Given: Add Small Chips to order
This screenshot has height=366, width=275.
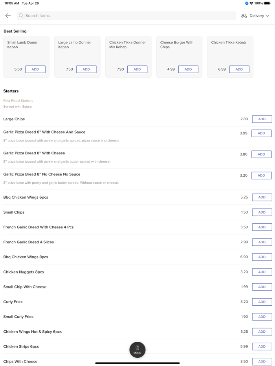Looking at the screenshot, I should click(262, 212).
